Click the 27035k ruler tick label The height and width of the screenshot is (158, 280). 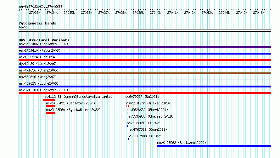point(69,13)
